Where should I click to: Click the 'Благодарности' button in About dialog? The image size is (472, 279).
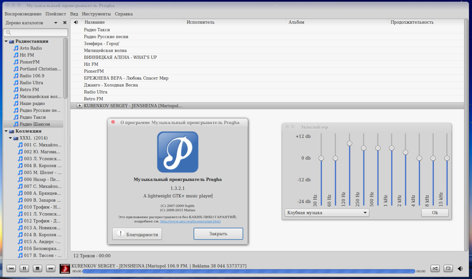(x=137, y=234)
